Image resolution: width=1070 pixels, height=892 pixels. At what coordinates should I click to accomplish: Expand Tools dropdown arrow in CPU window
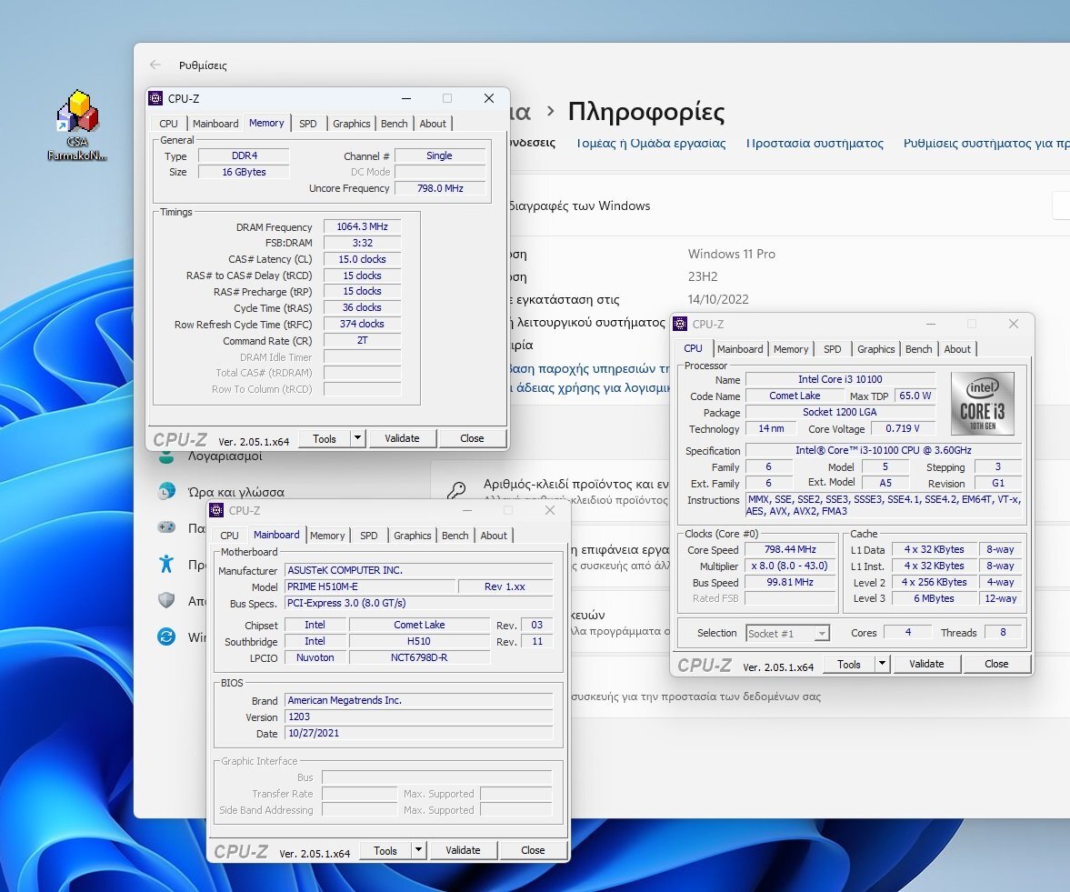pyautogui.click(x=883, y=664)
